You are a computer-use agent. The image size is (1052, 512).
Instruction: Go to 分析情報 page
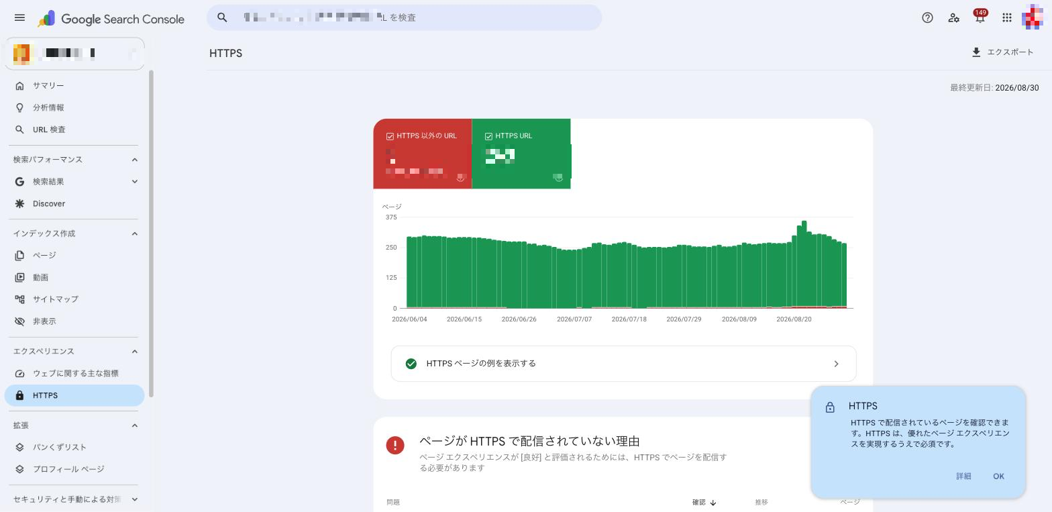click(x=74, y=107)
